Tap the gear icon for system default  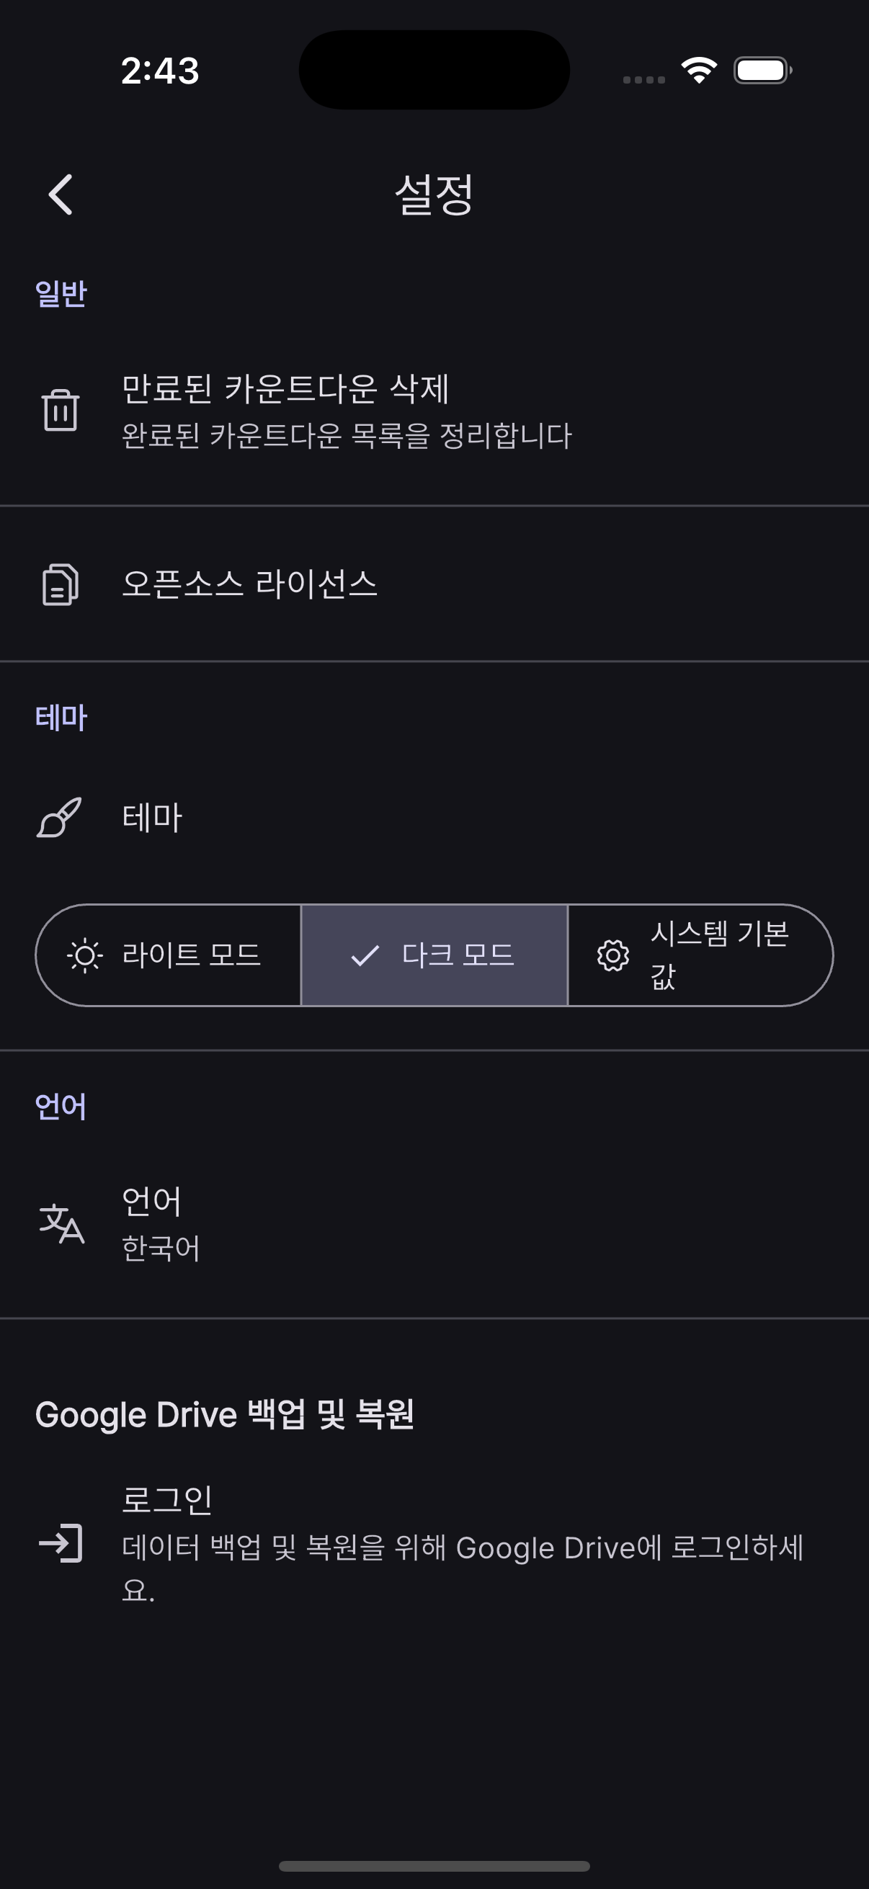[x=613, y=955]
